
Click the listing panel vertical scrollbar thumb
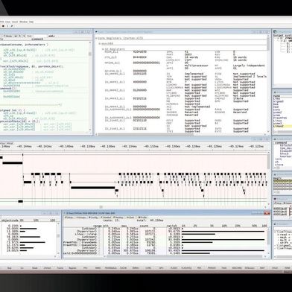pyautogui.click(x=90, y=54)
